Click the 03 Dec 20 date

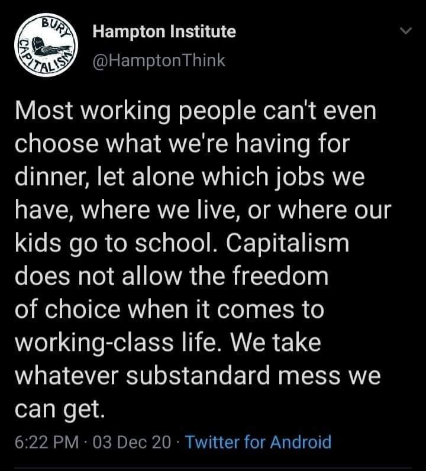click(132, 441)
